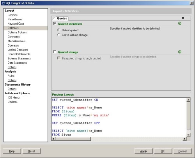Click info icon for Quoted identifiers
This screenshot has height=158, width=195.
pyautogui.click(x=179, y=23)
